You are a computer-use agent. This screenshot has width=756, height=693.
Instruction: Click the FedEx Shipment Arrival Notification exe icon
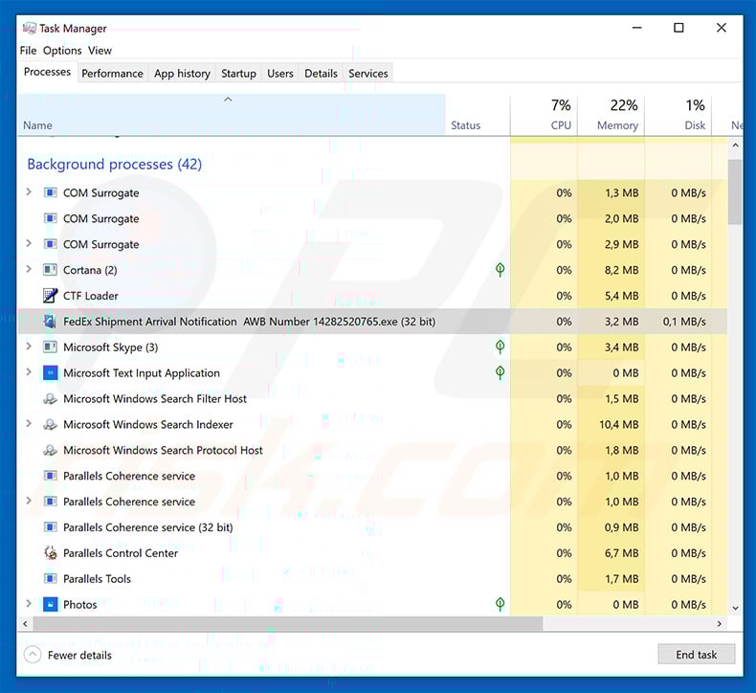(50, 322)
